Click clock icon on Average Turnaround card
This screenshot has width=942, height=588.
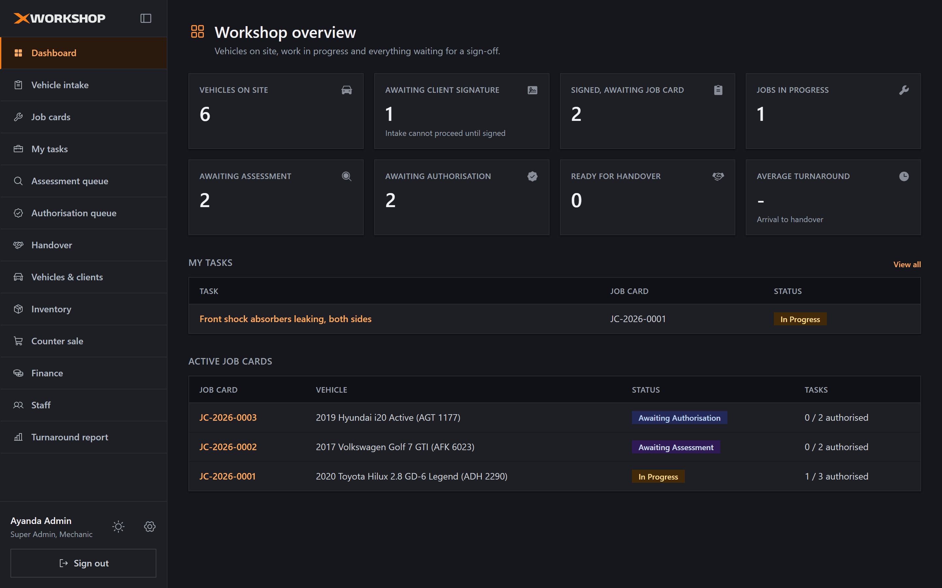pyautogui.click(x=904, y=176)
